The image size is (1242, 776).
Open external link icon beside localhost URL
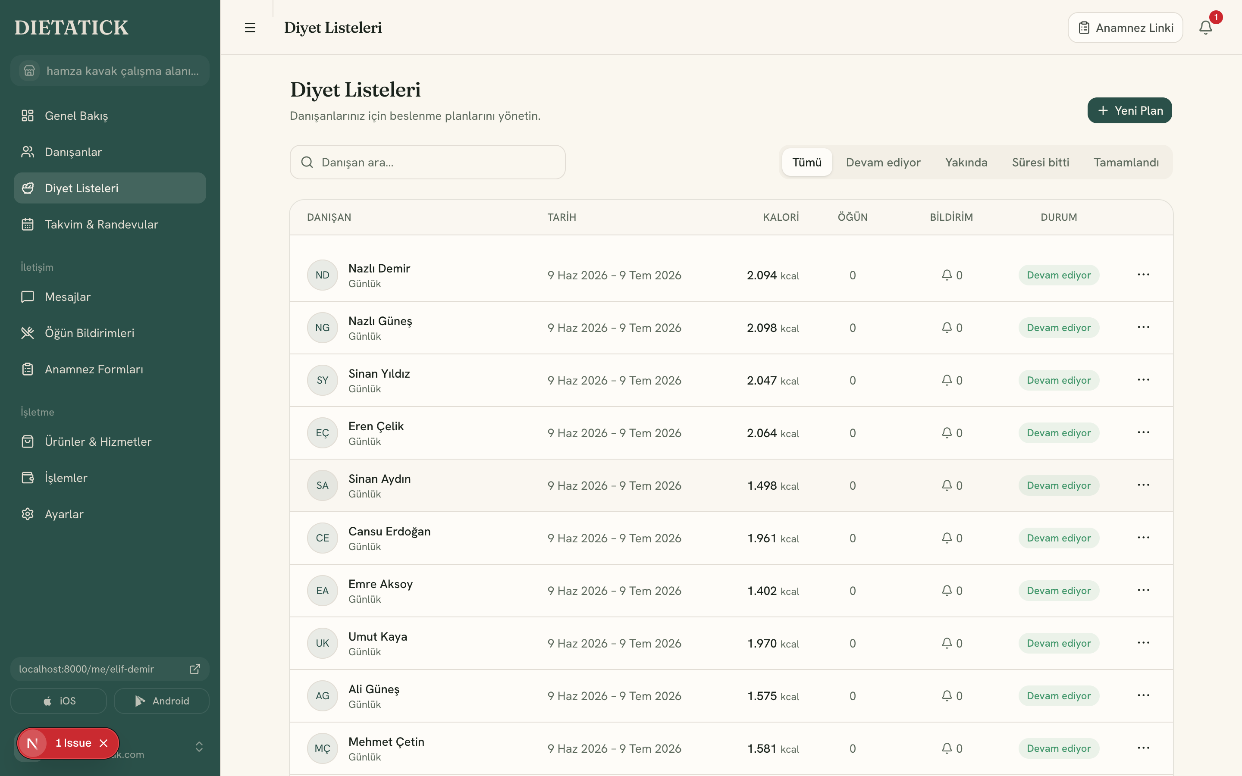pos(195,669)
